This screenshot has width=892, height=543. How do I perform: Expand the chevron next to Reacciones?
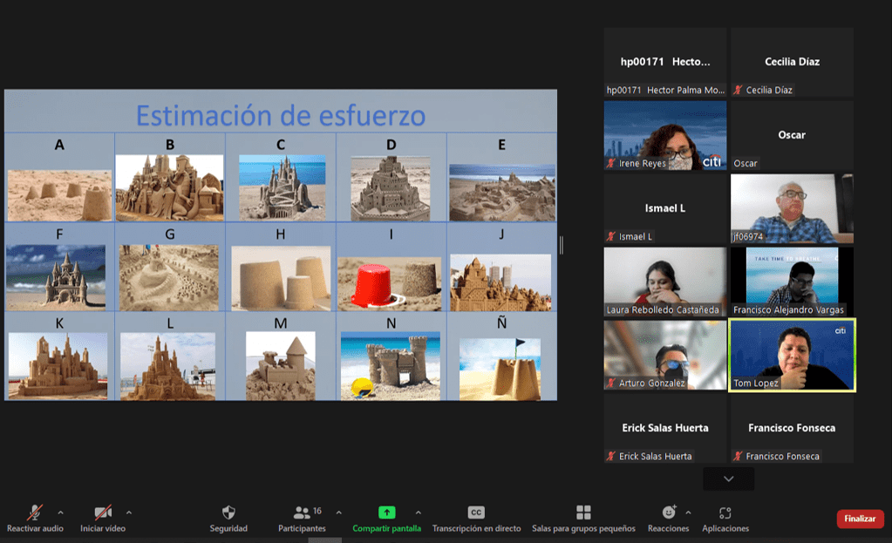(688, 512)
